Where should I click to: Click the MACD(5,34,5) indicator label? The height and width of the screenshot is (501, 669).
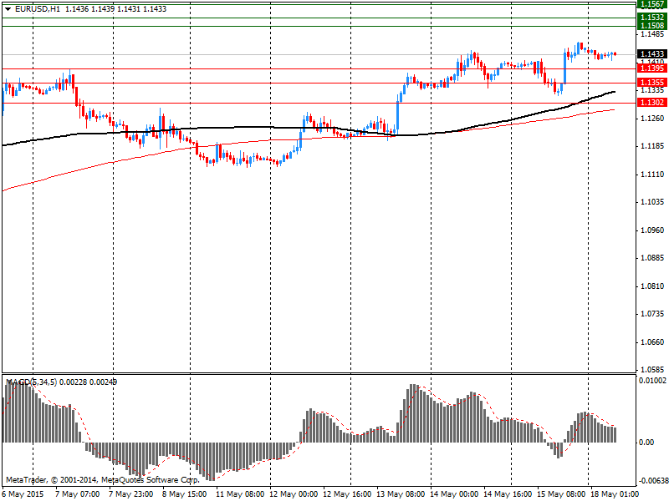tap(31, 382)
